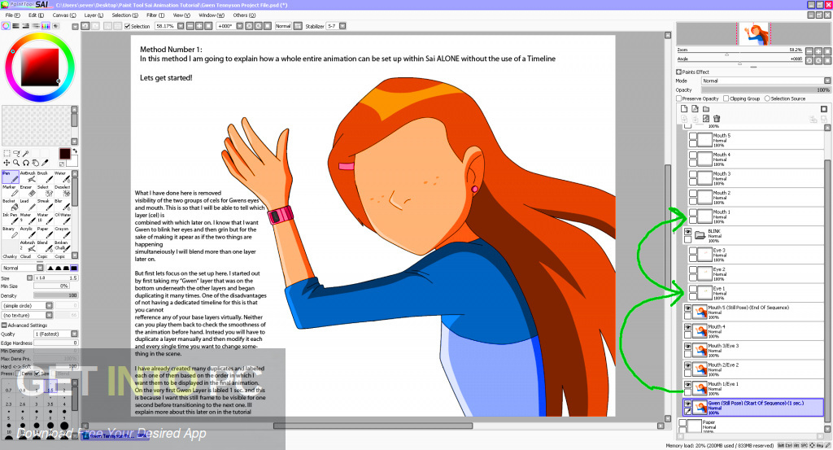Open the Canvas menu

click(64, 15)
